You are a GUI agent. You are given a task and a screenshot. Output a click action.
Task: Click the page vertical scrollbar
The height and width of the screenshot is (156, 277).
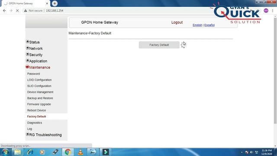pos(275,71)
